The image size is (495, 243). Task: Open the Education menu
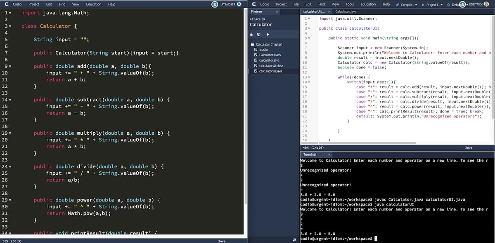click(x=93, y=4)
